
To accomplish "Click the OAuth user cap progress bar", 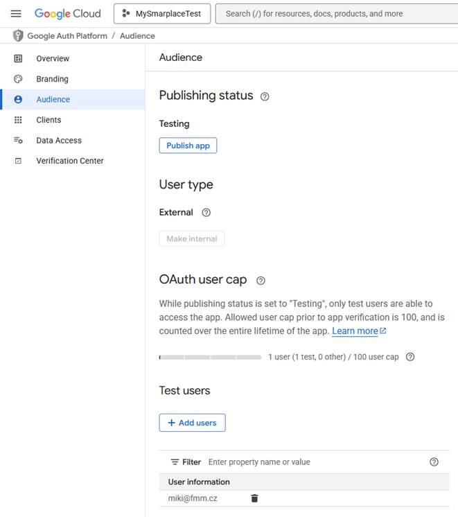I will pyautogui.click(x=210, y=358).
